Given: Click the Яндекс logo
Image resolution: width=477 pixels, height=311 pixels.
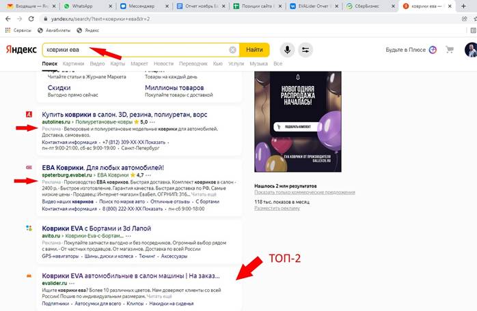Looking at the screenshot, I should pos(21,50).
